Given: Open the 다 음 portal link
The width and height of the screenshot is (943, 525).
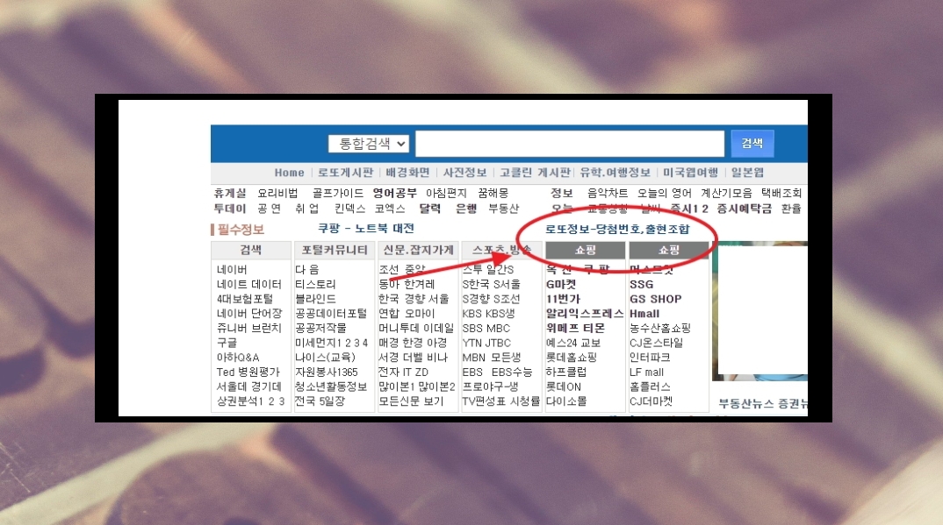Looking at the screenshot, I should click(x=306, y=269).
